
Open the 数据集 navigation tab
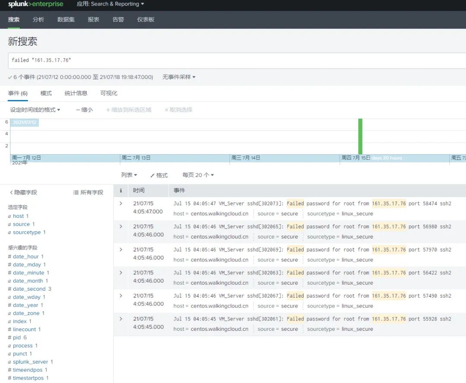[66, 19]
